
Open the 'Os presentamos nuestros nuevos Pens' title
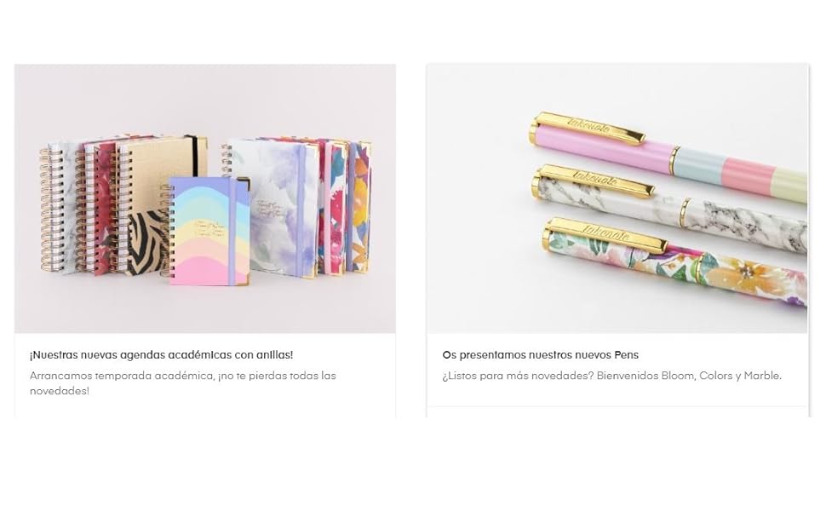541,355
